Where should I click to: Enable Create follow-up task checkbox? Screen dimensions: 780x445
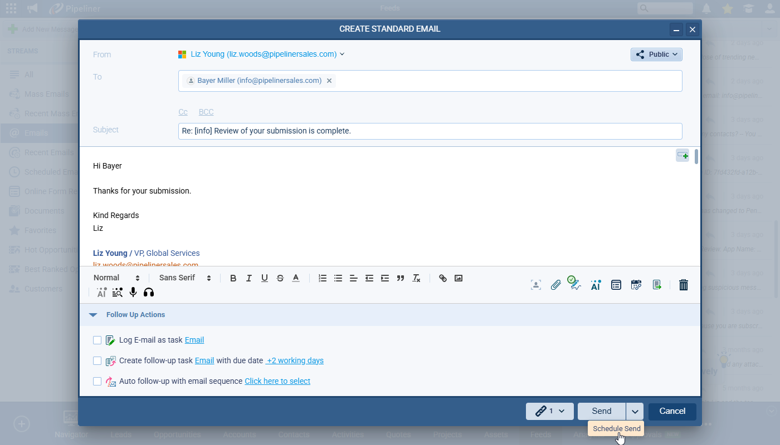point(97,360)
